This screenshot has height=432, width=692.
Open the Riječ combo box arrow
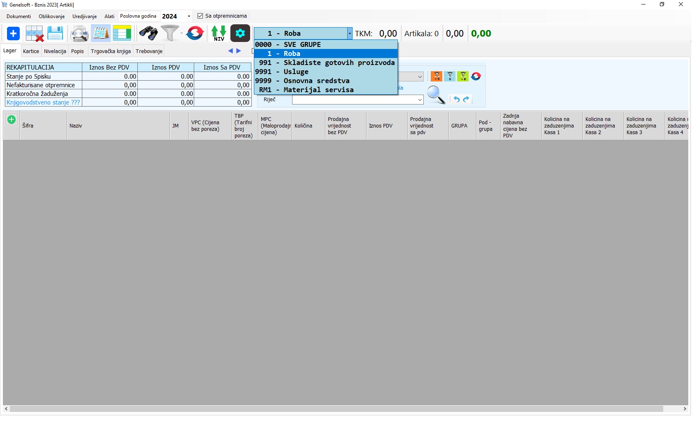[x=420, y=100]
